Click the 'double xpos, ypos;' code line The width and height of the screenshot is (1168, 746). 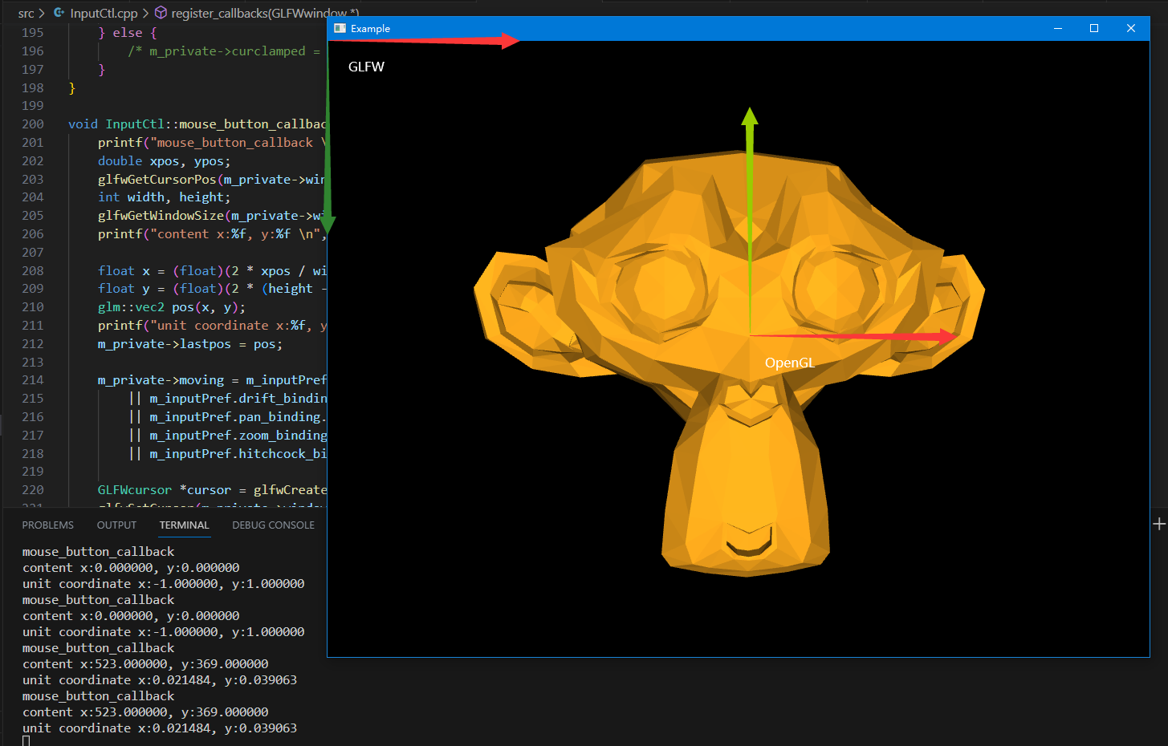165,161
